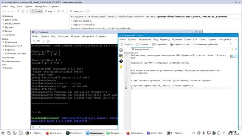Select the Безымянный tab in Kate
The image size is (242, 136).
(x=142, y=49)
